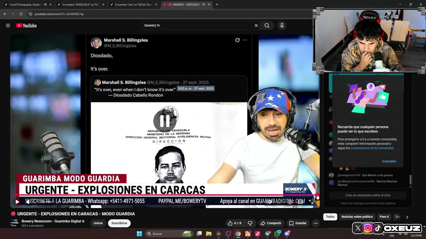Open a new browser tab
426x239 pixels.
217,5
